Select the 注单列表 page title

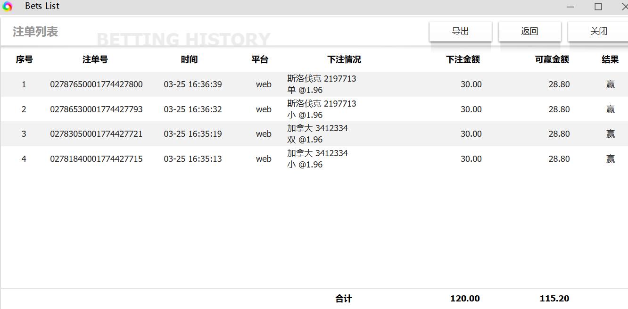coord(35,32)
